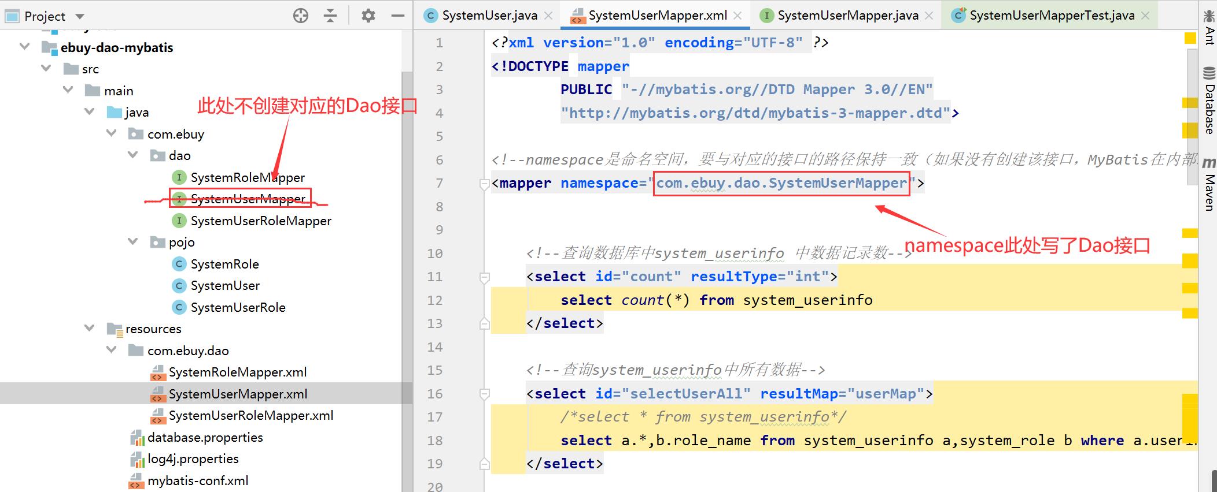Open the Database tool window
The image size is (1217, 492).
pos(1209,100)
